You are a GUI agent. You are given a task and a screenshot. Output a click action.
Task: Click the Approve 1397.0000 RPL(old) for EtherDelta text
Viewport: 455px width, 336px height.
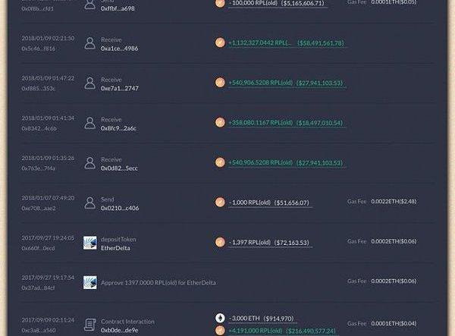[x=158, y=283]
